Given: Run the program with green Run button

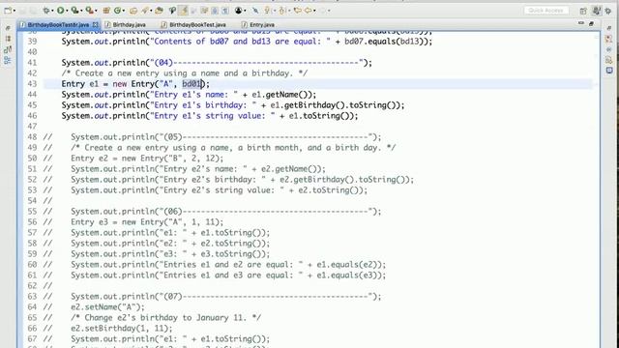Looking at the screenshot, I should point(60,11).
